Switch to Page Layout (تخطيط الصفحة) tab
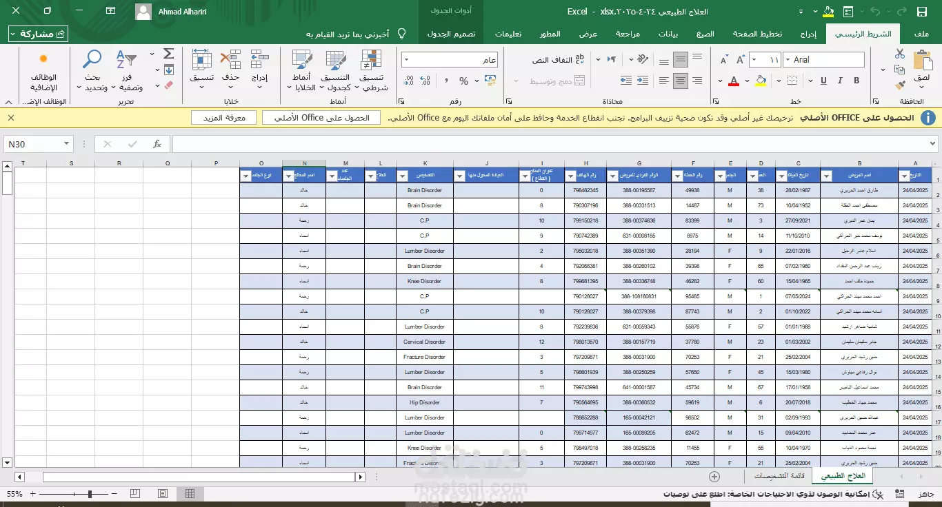 coord(757,34)
